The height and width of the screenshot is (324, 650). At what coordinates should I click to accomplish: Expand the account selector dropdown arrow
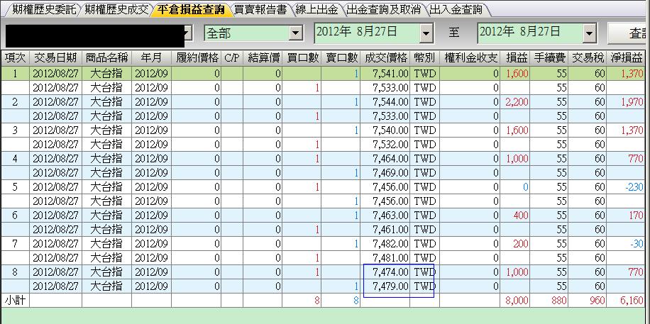point(187,33)
